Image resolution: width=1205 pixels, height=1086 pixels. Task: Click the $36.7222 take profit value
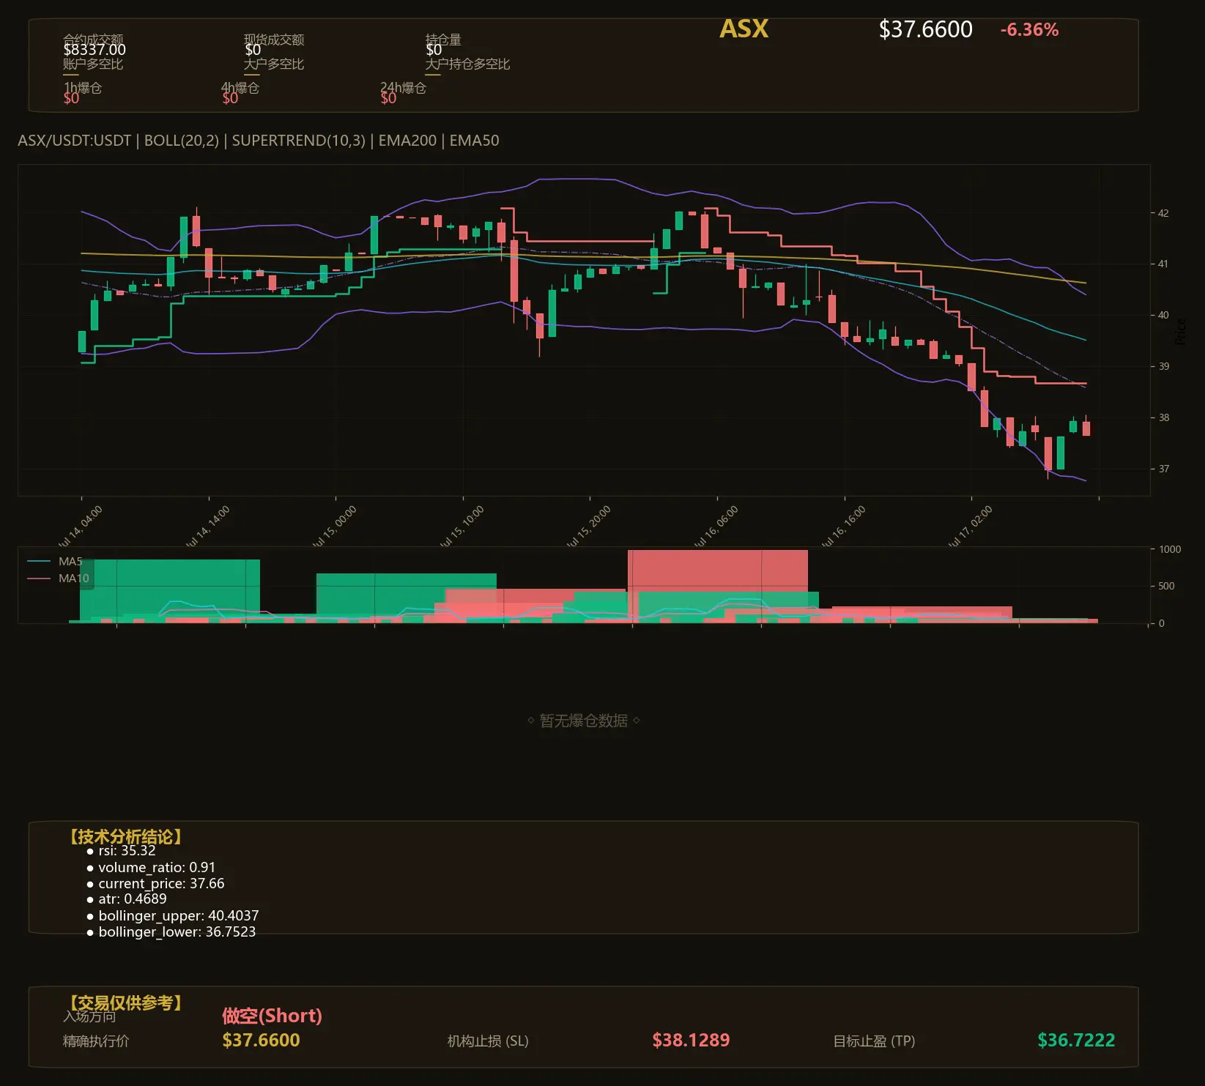1076,1040
